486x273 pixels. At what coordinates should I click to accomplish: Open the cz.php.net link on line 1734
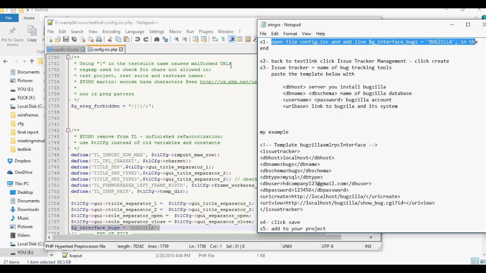coord(228,82)
